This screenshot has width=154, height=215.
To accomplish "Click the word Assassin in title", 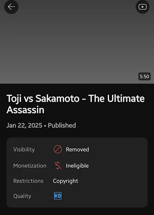I will pyautogui.click(x=25, y=110).
